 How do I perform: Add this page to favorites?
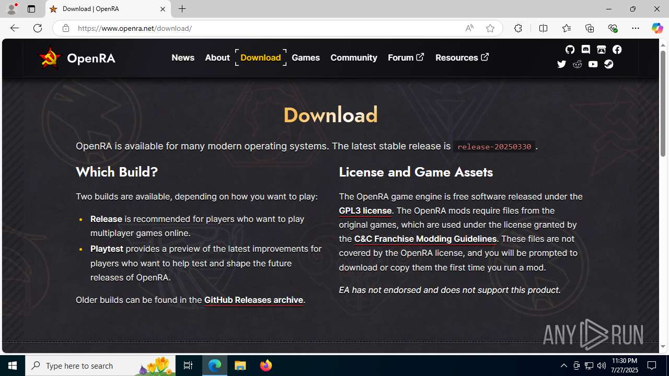click(x=490, y=28)
